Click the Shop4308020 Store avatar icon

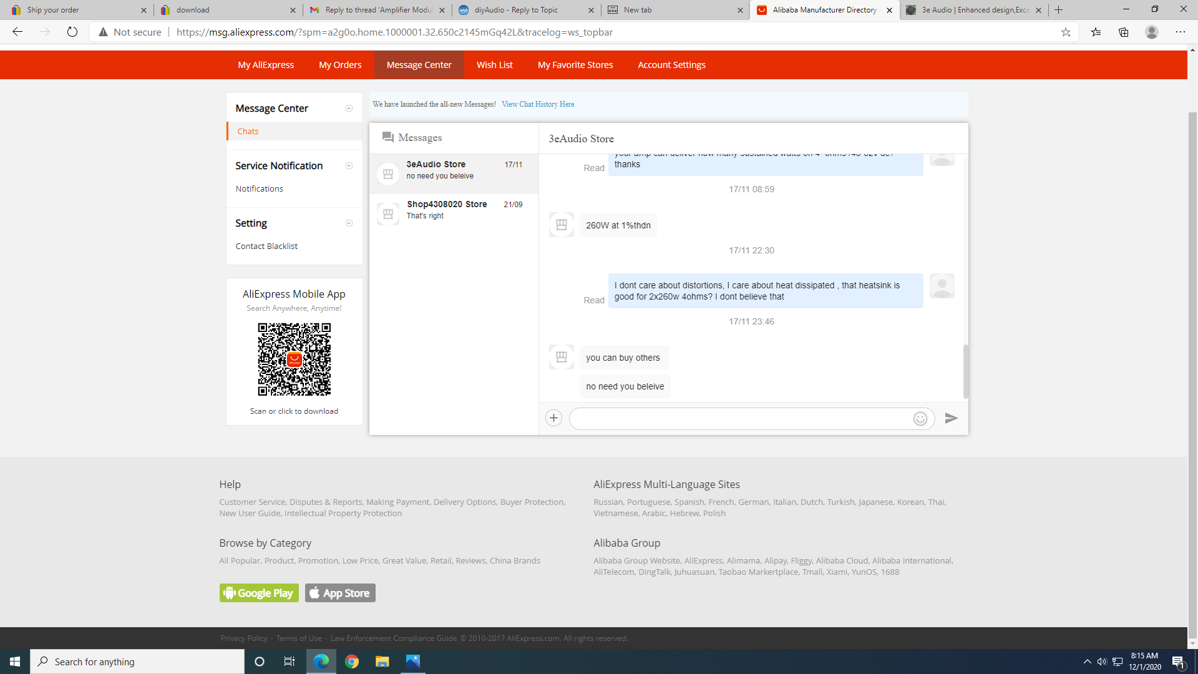pyautogui.click(x=388, y=214)
